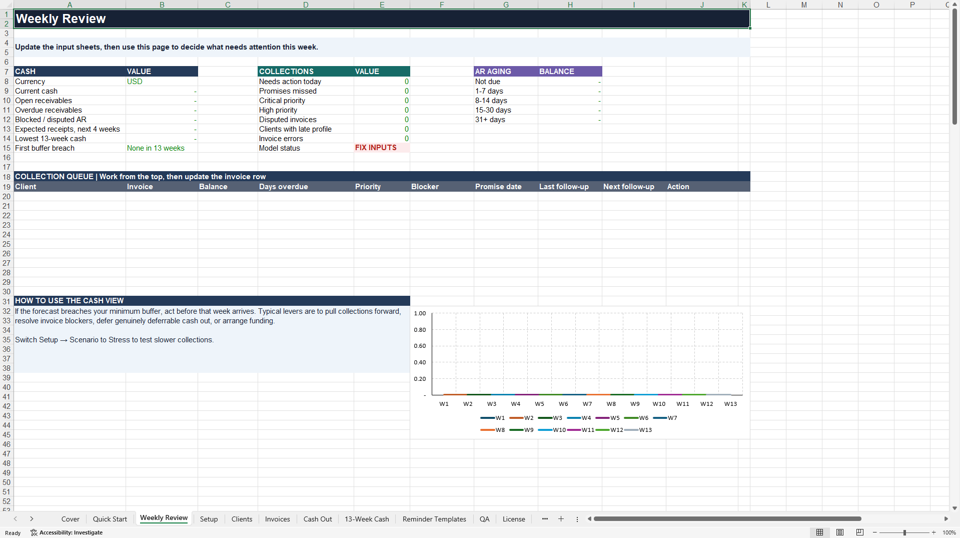Viewport: 960px width, 538px height.
Task: Select the USD currency value cell
Action: pyautogui.click(x=162, y=82)
